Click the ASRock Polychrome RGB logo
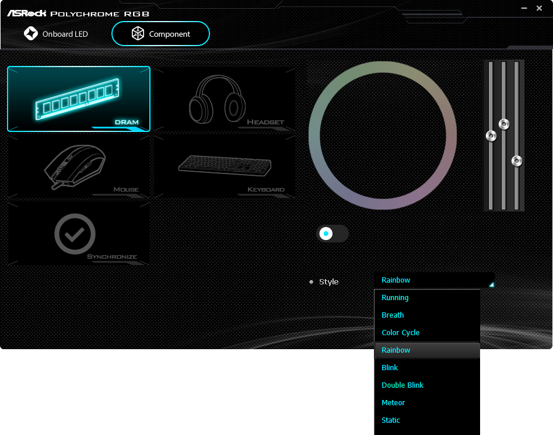 (x=78, y=13)
